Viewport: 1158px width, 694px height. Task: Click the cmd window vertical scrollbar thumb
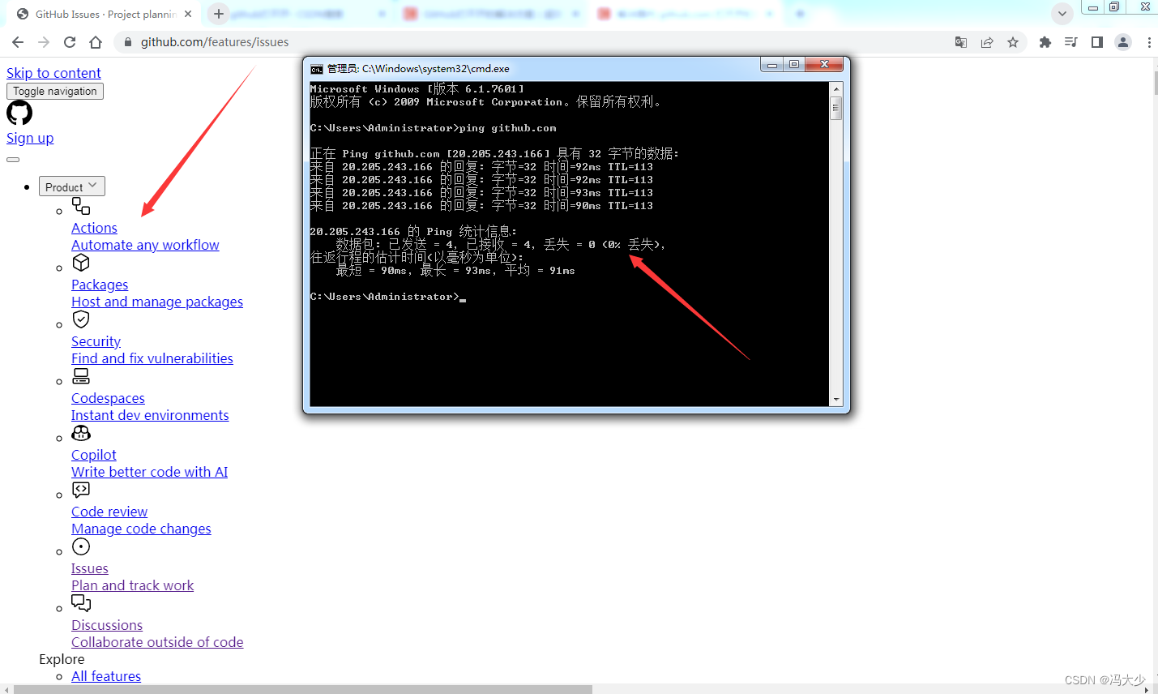coord(836,108)
